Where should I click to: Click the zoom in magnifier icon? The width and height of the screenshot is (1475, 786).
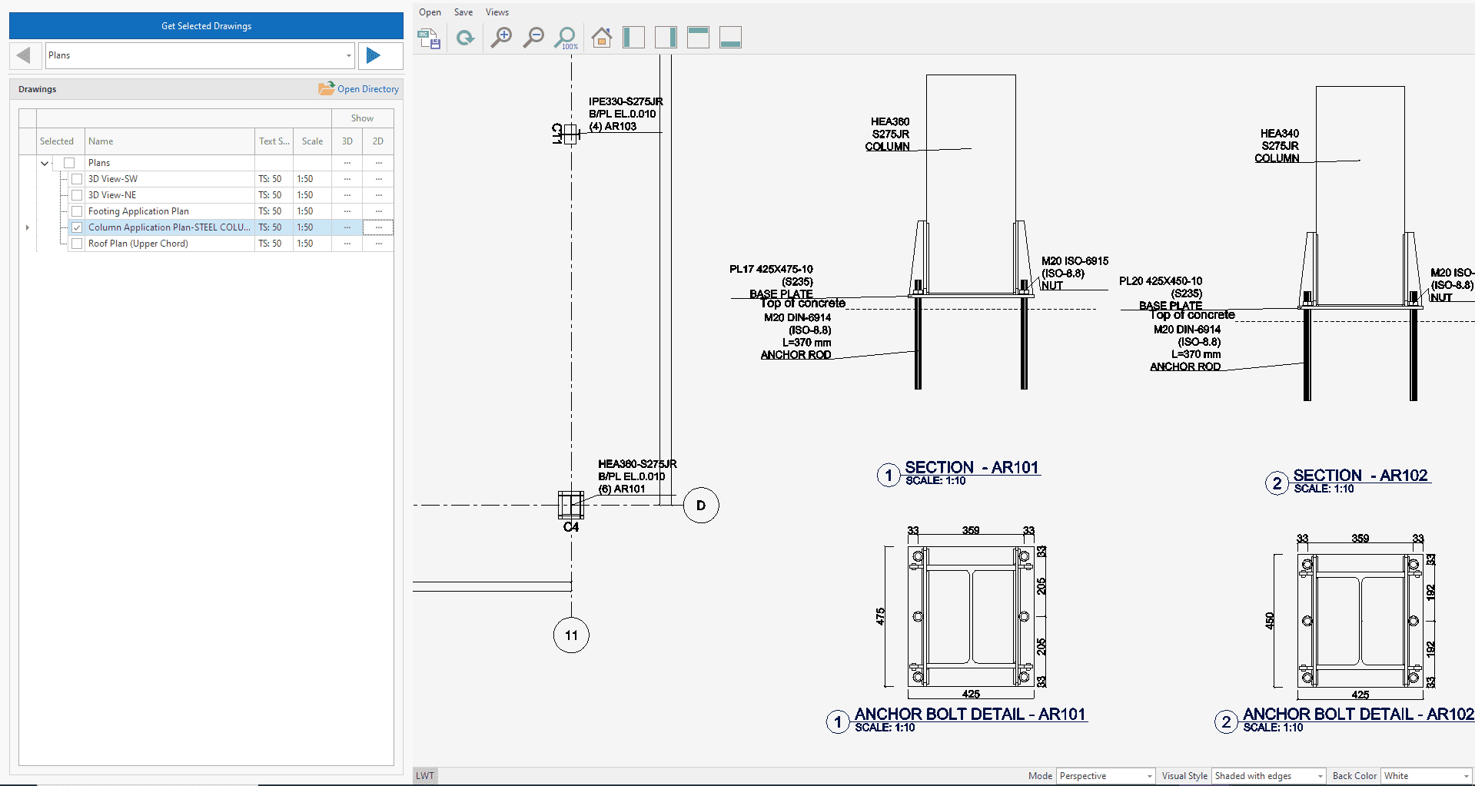click(x=501, y=38)
